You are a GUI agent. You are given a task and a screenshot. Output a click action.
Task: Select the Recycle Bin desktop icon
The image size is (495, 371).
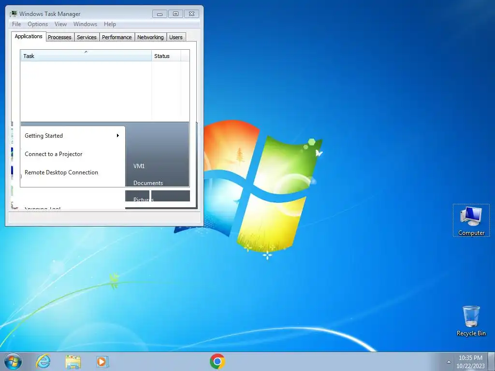coord(471,321)
